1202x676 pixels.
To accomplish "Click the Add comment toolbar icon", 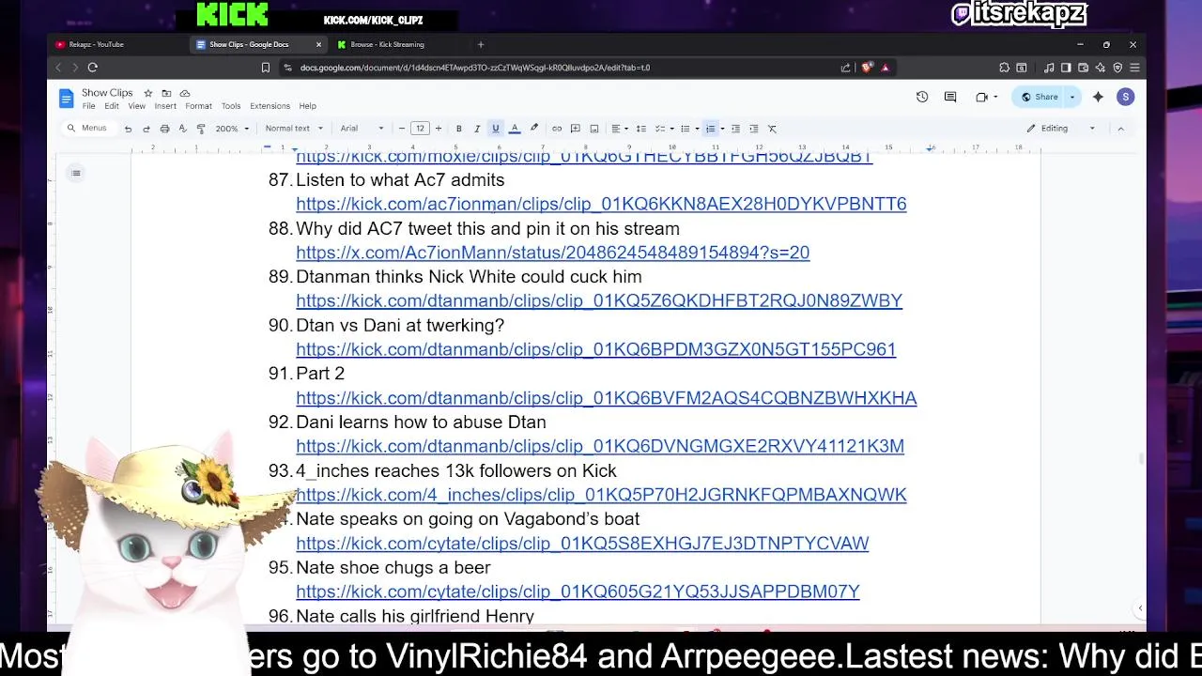I will tap(576, 129).
